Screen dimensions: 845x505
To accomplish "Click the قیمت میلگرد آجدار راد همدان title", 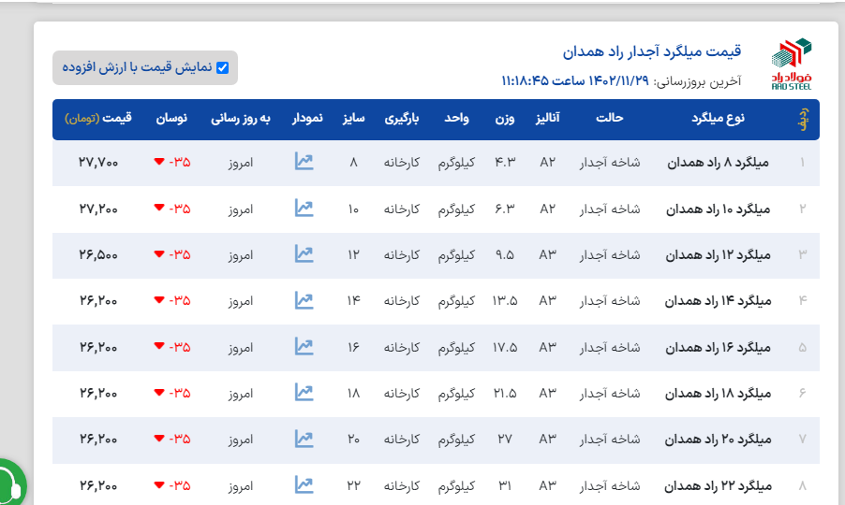I will click(652, 50).
